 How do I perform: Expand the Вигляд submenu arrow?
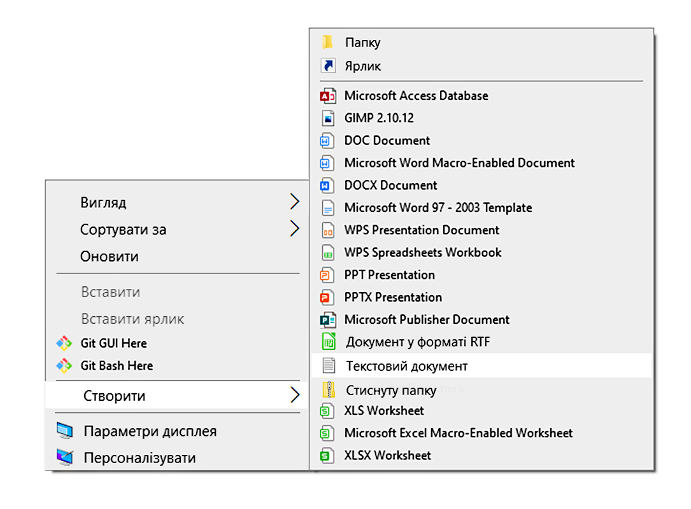(294, 202)
